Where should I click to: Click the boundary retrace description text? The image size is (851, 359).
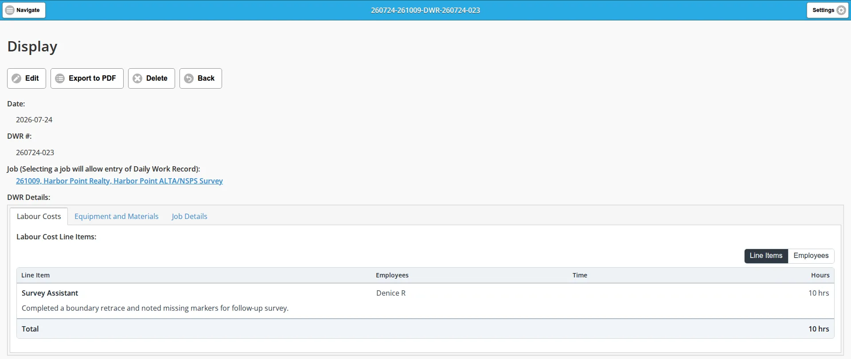point(155,308)
